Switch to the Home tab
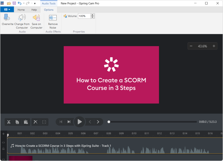Screen dimensions: 223x161 (x=21, y=10)
